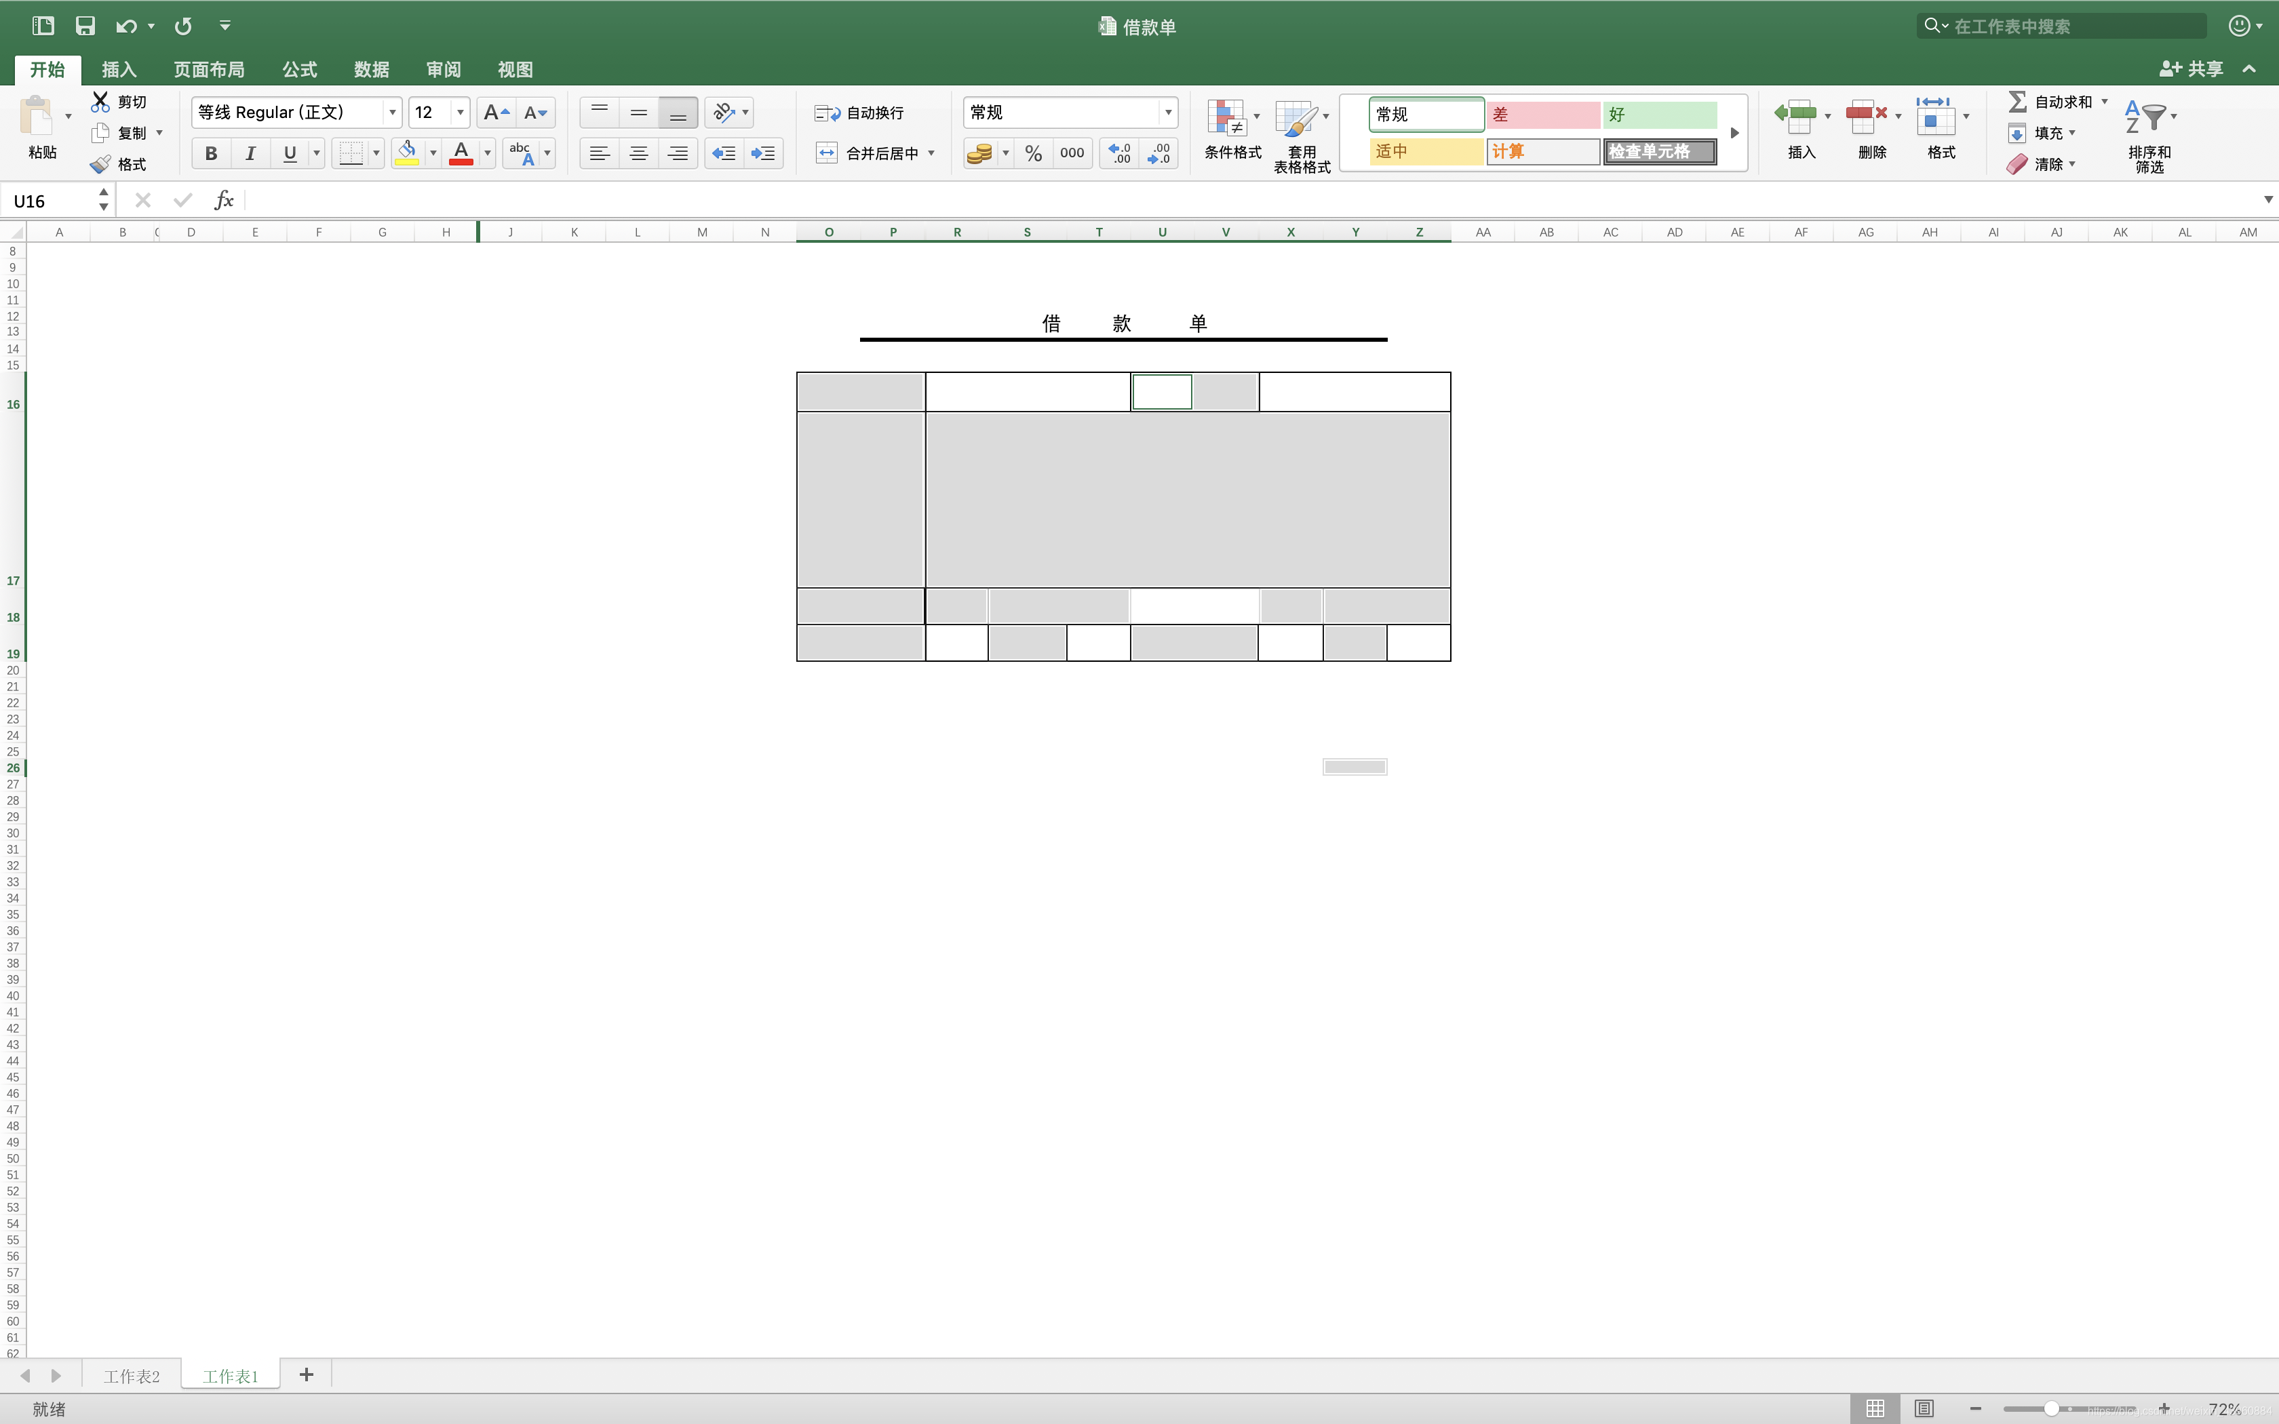Click the Format Painter (格式) brush icon

100,164
